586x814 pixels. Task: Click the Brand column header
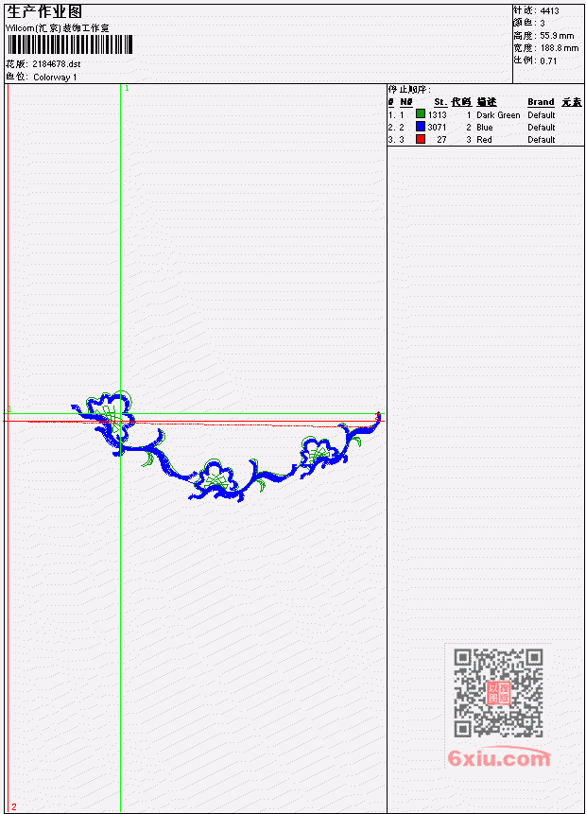541,102
